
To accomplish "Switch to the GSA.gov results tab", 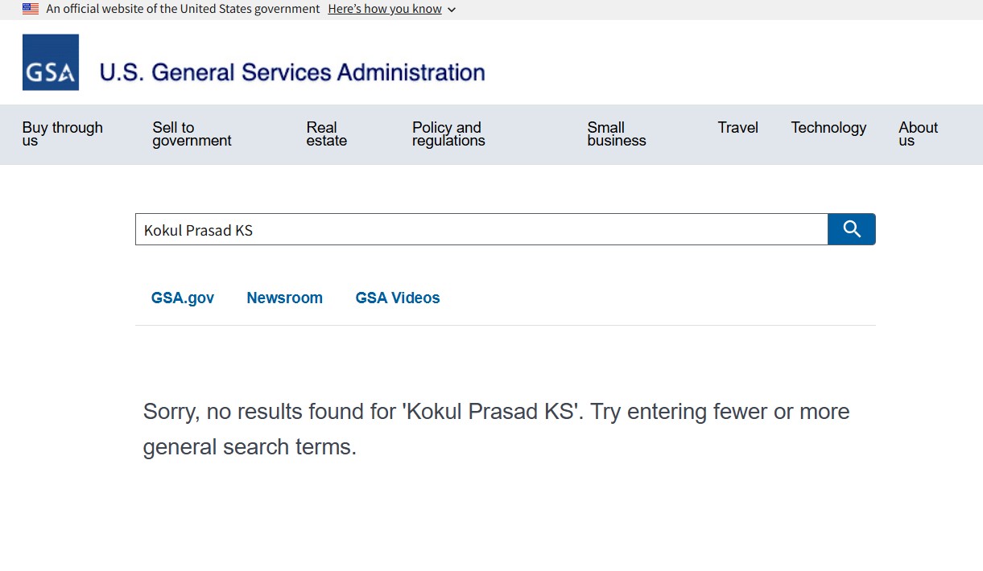I will click(x=183, y=298).
